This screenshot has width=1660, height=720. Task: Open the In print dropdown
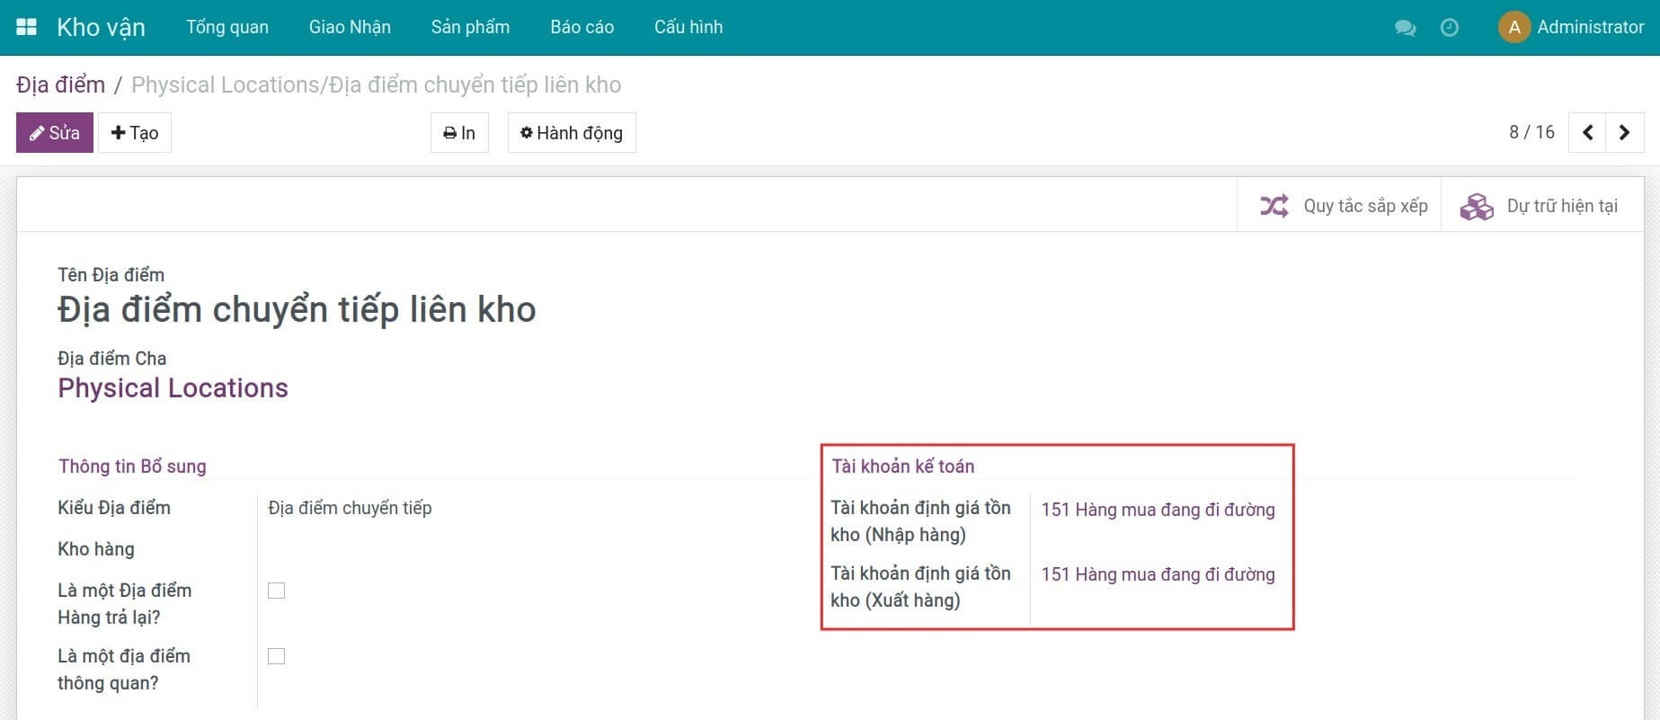pyautogui.click(x=459, y=133)
